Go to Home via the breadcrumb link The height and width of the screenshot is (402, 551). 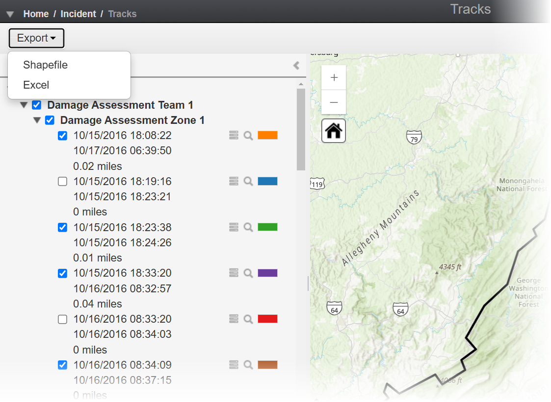pyautogui.click(x=36, y=14)
